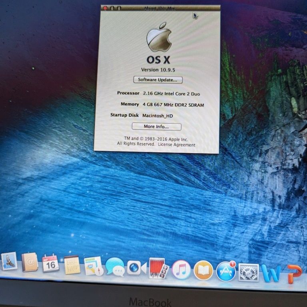Minimize the About This Mac window
The width and height of the screenshot is (307, 307).
[x=112, y=8]
